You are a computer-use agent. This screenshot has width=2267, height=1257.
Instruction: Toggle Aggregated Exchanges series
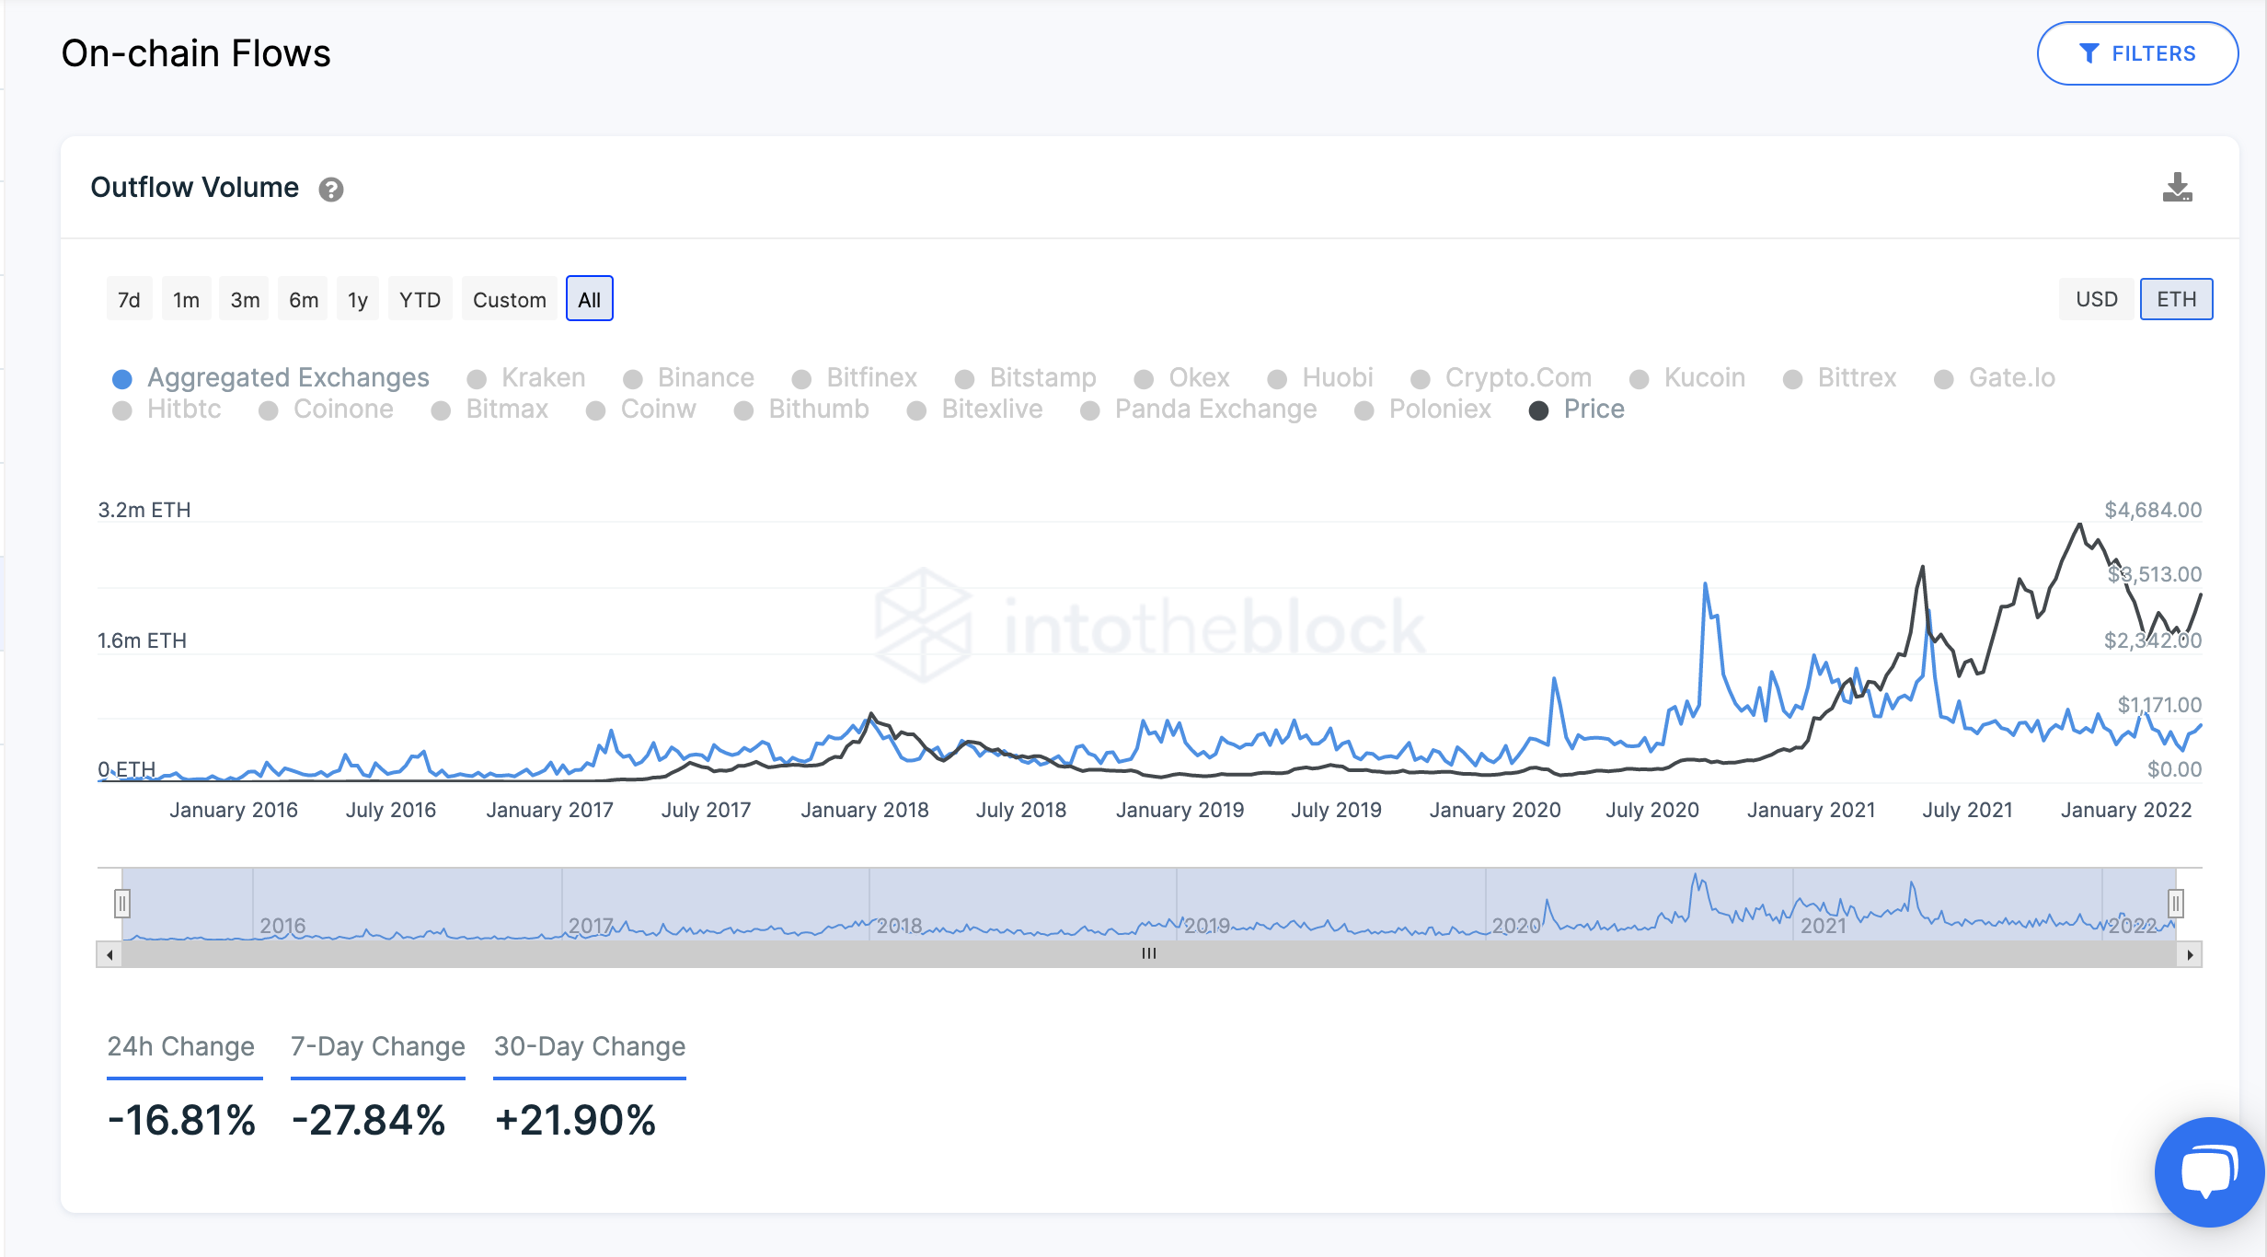pyautogui.click(x=270, y=377)
